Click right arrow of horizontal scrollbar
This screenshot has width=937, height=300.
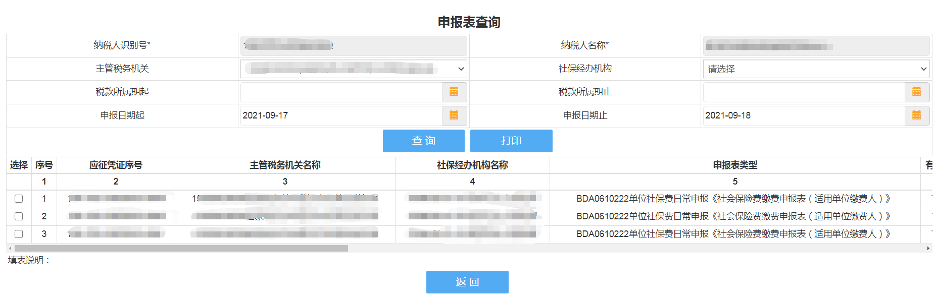point(928,249)
